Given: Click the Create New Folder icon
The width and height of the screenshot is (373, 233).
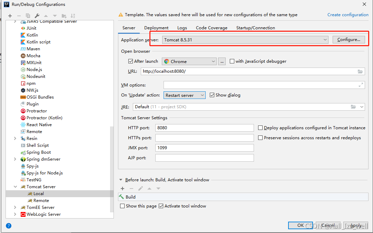Looking at the screenshot, I should click(x=64, y=16).
